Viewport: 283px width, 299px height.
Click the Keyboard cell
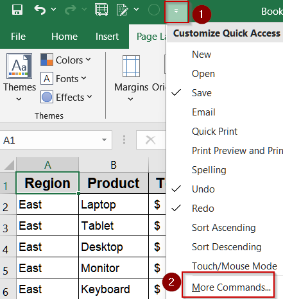click(114, 289)
